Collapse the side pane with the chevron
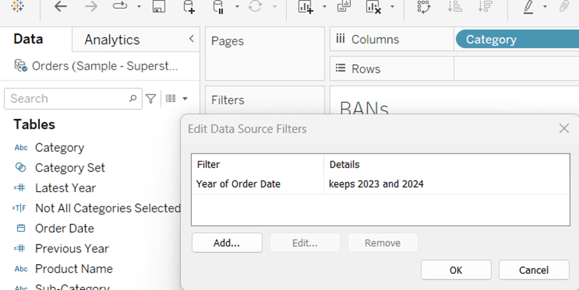This screenshot has height=290, width=579. click(191, 39)
